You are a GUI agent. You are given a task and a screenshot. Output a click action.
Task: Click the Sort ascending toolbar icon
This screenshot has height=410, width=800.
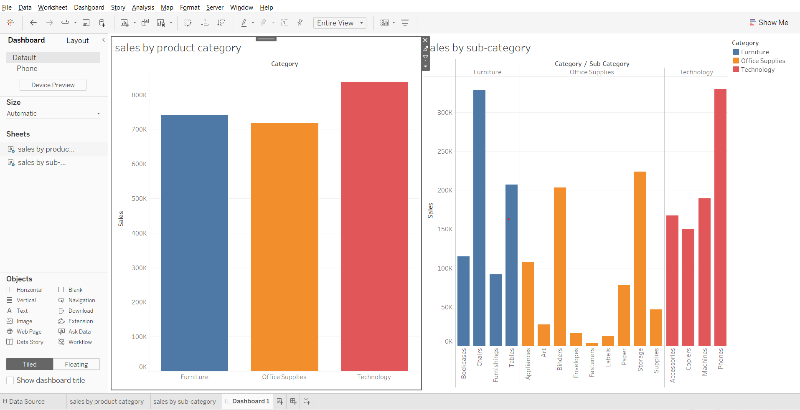point(204,23)
